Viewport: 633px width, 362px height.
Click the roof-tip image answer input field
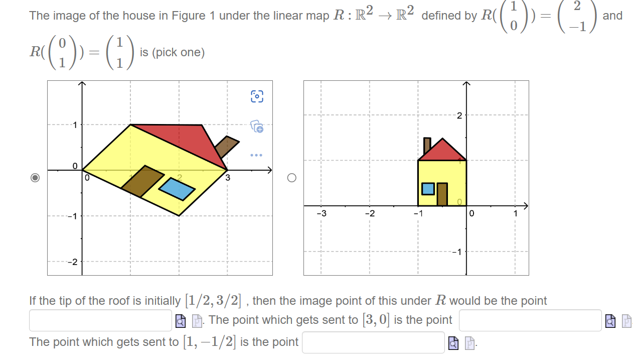coord(99,320)
